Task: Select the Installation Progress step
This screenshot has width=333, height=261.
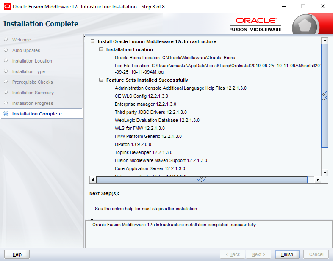Action: pos(33,104)
